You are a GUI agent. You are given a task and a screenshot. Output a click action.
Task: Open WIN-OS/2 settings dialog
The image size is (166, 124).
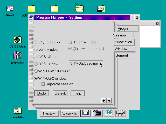coord(86,63)
